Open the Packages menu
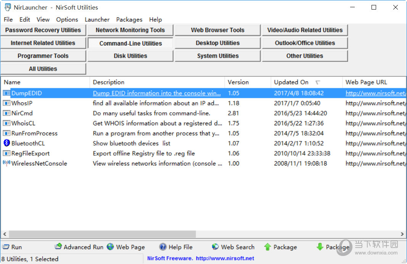 point(129,19)
